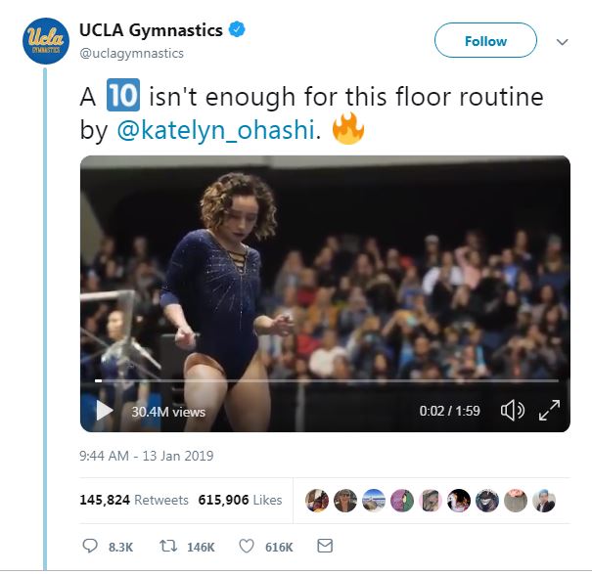This screenshot has width=592, height=574.
Task: Expand the video to fullscreen
Action: (549, 411)
